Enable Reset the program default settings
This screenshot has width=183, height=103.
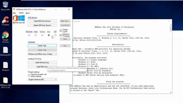click(29, 75)
